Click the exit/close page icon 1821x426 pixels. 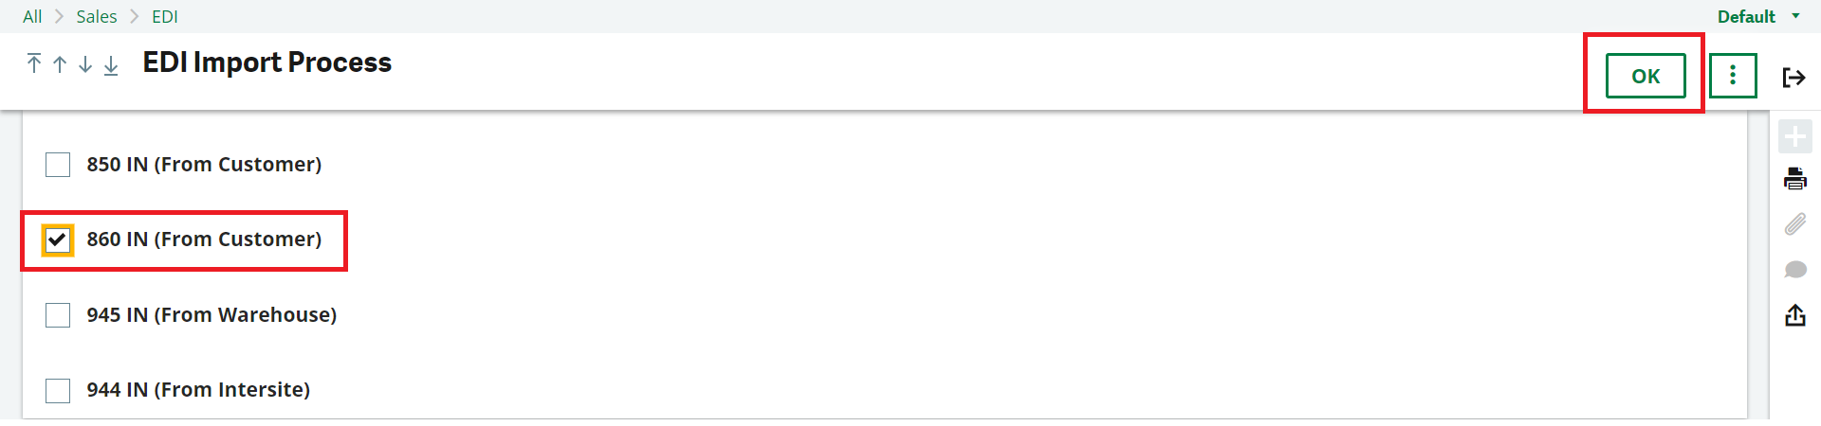pyautogui.click(x=1793, y=77)
